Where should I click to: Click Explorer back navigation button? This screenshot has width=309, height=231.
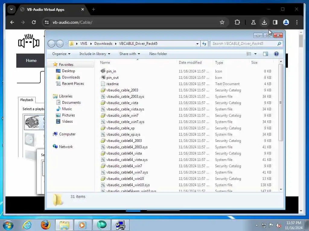tap(51, 44)
